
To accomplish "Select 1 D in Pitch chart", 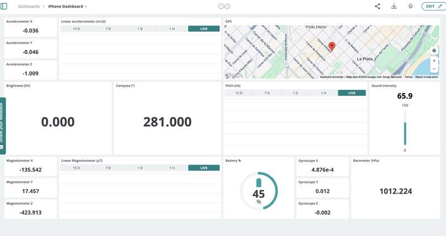I will click(x=295, y=93).
